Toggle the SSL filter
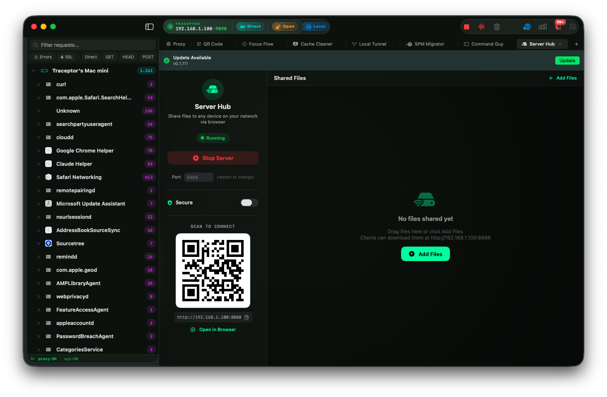Viewport: 607px width, 397px height. [66, 57]
